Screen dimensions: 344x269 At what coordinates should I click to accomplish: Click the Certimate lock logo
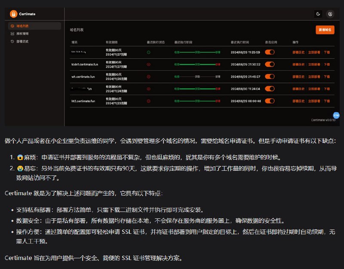[x=15, y=13]
